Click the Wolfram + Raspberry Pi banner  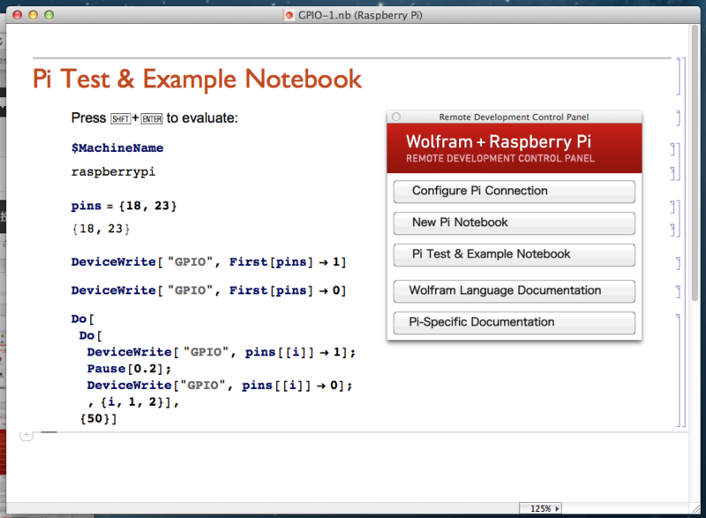[x=514, y=148]
